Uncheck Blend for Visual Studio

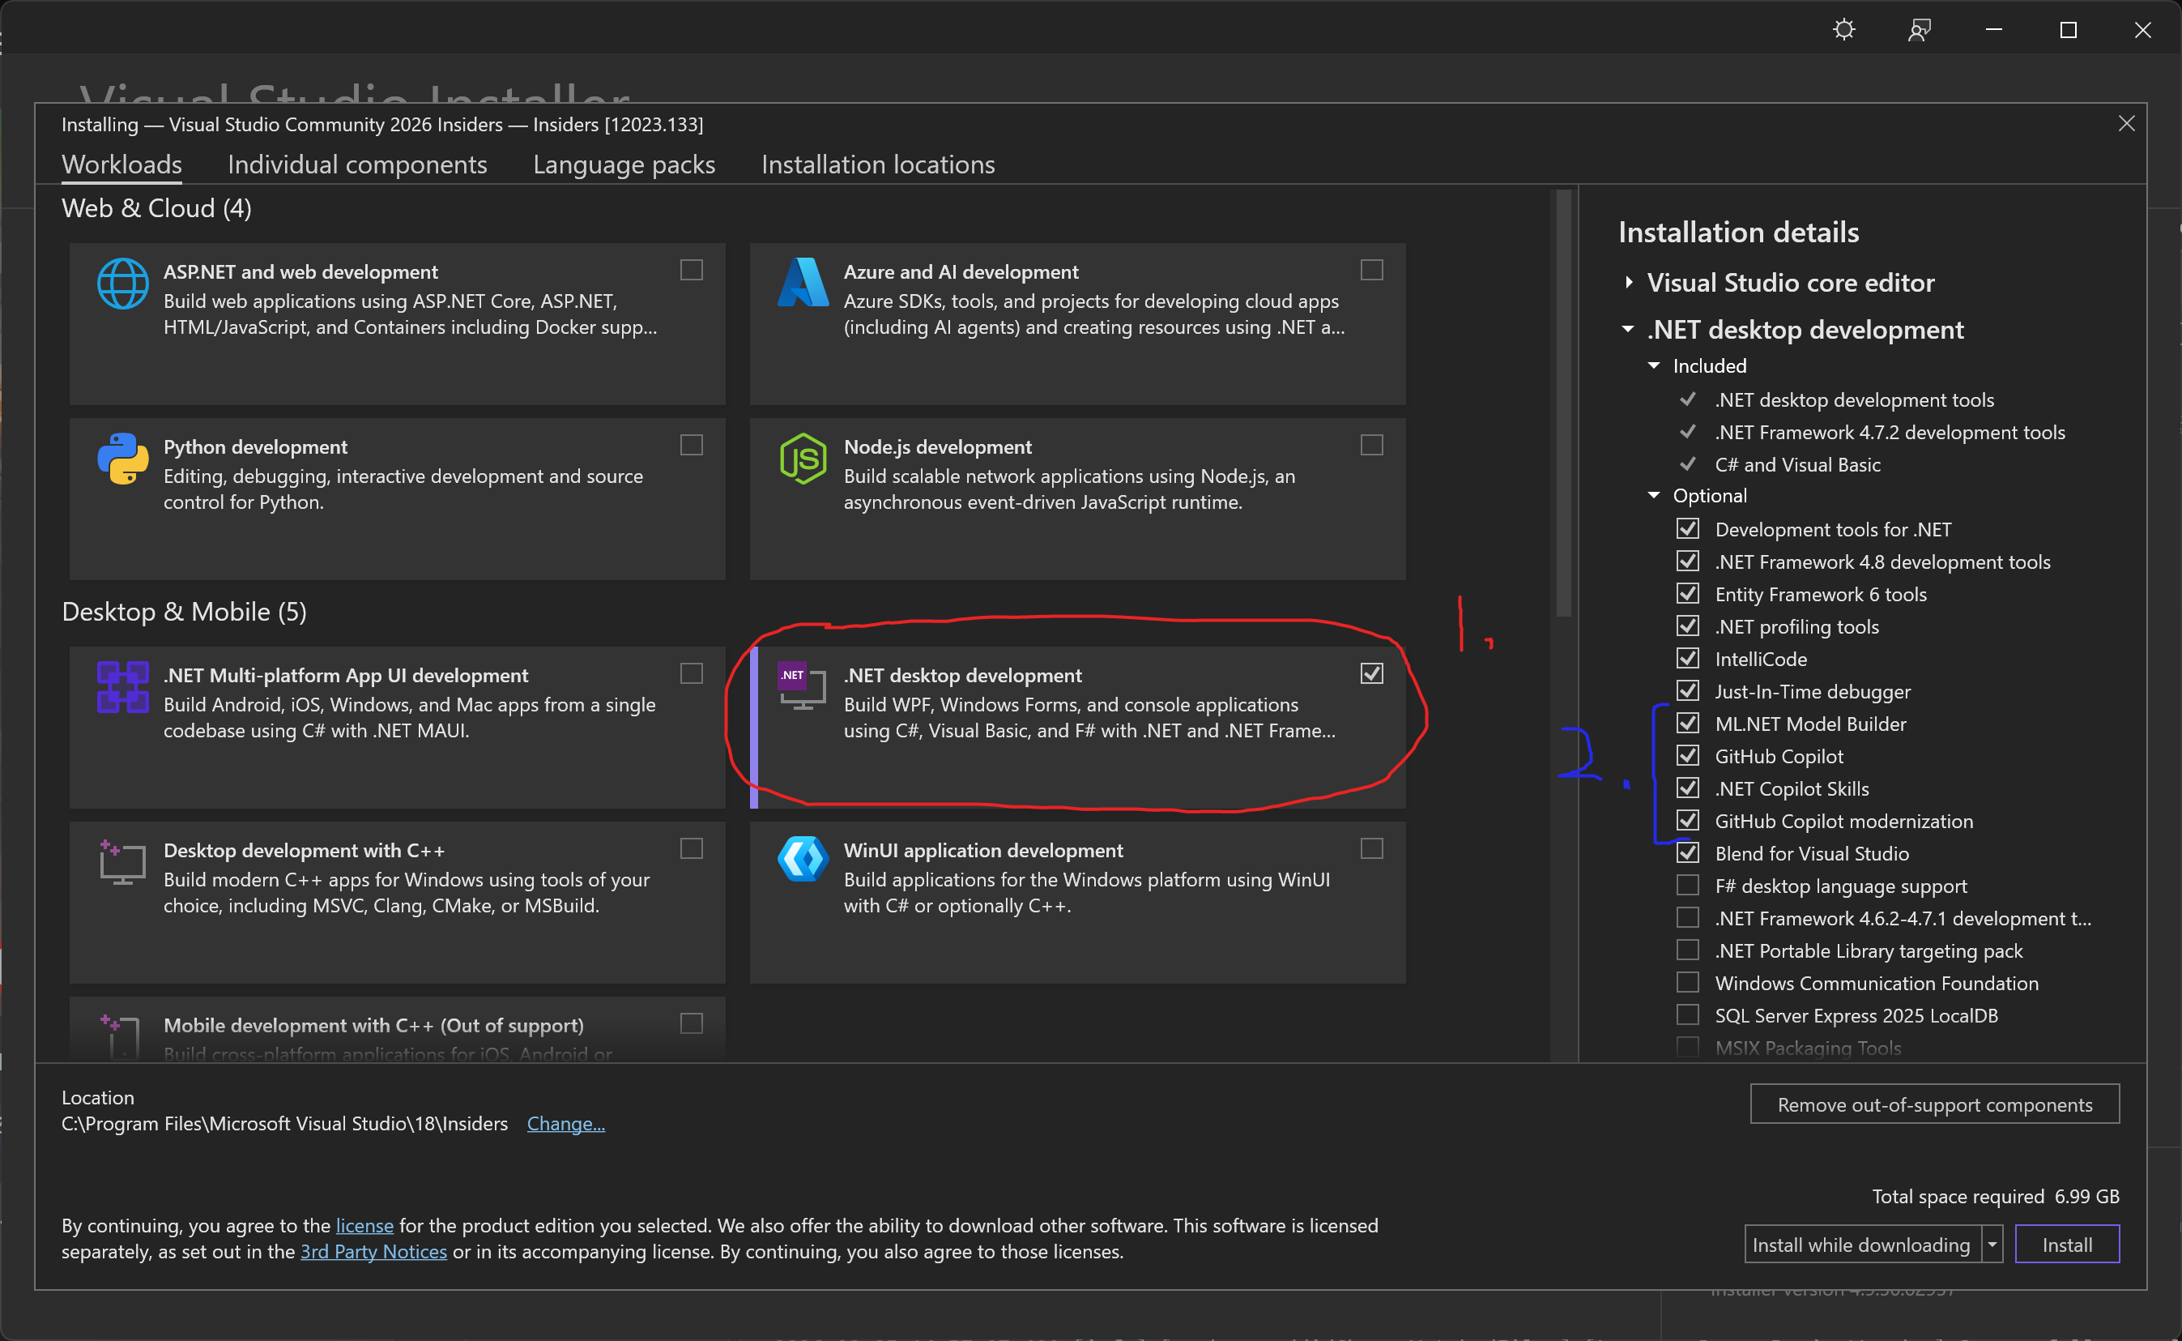point(1687,852)
